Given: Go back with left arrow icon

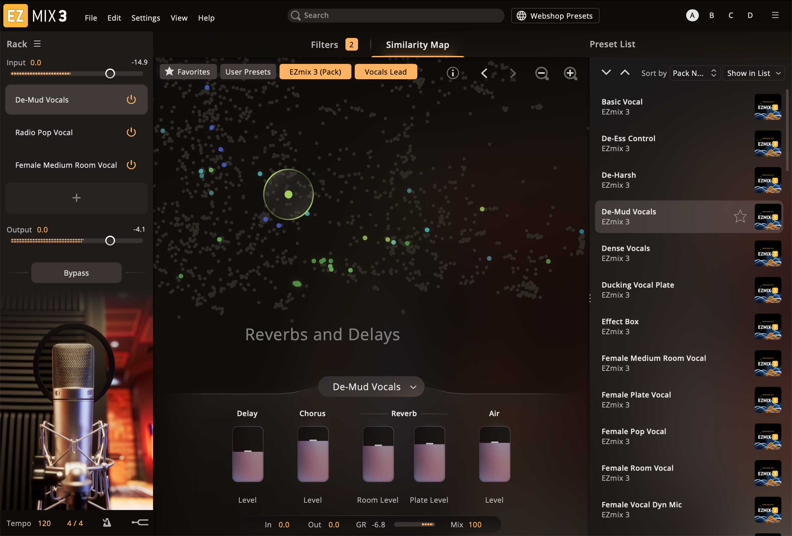Looking at the screenshot, I should pos(484,73).
